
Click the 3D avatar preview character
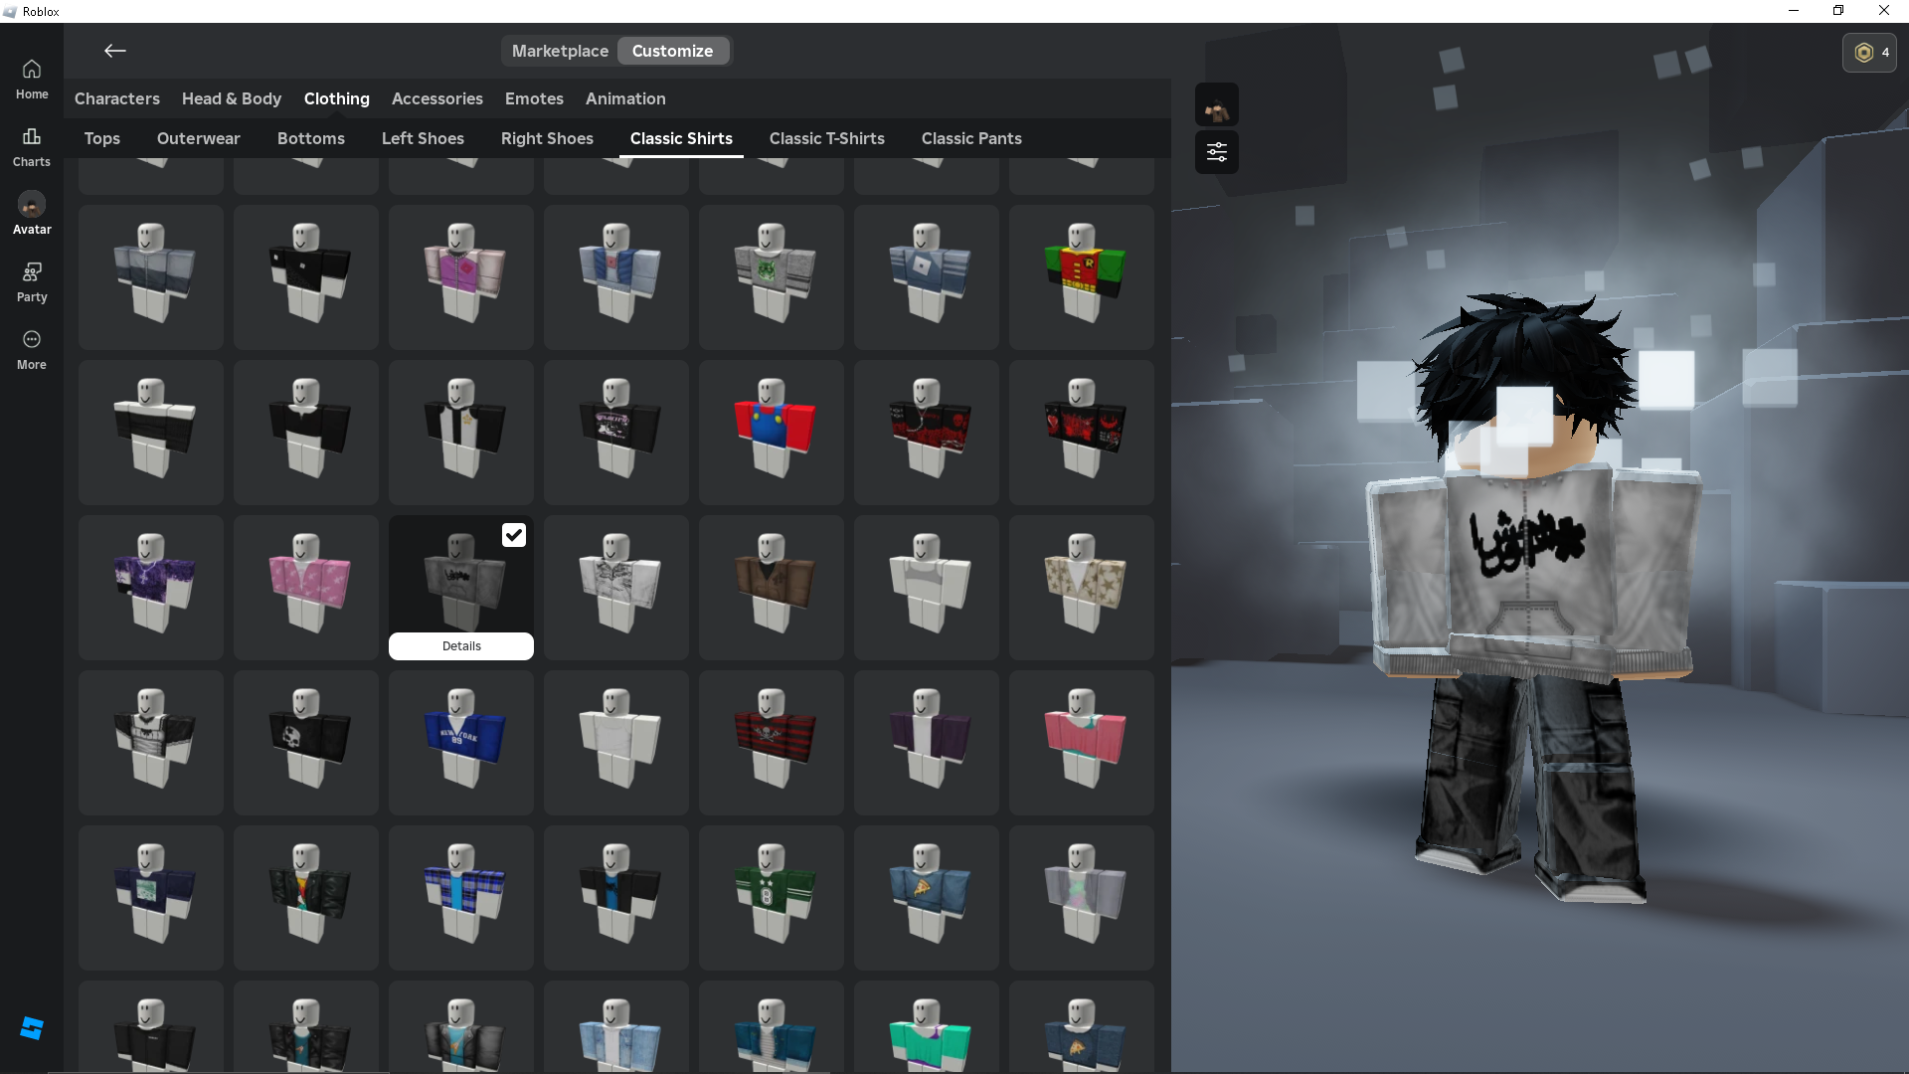point(1531,597)
